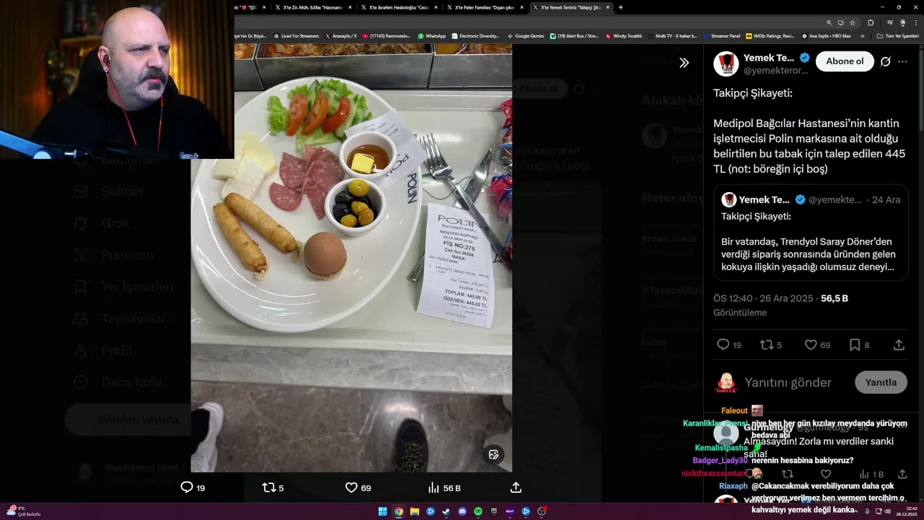Open the Google Gemini bookmark

pos(526,36)
